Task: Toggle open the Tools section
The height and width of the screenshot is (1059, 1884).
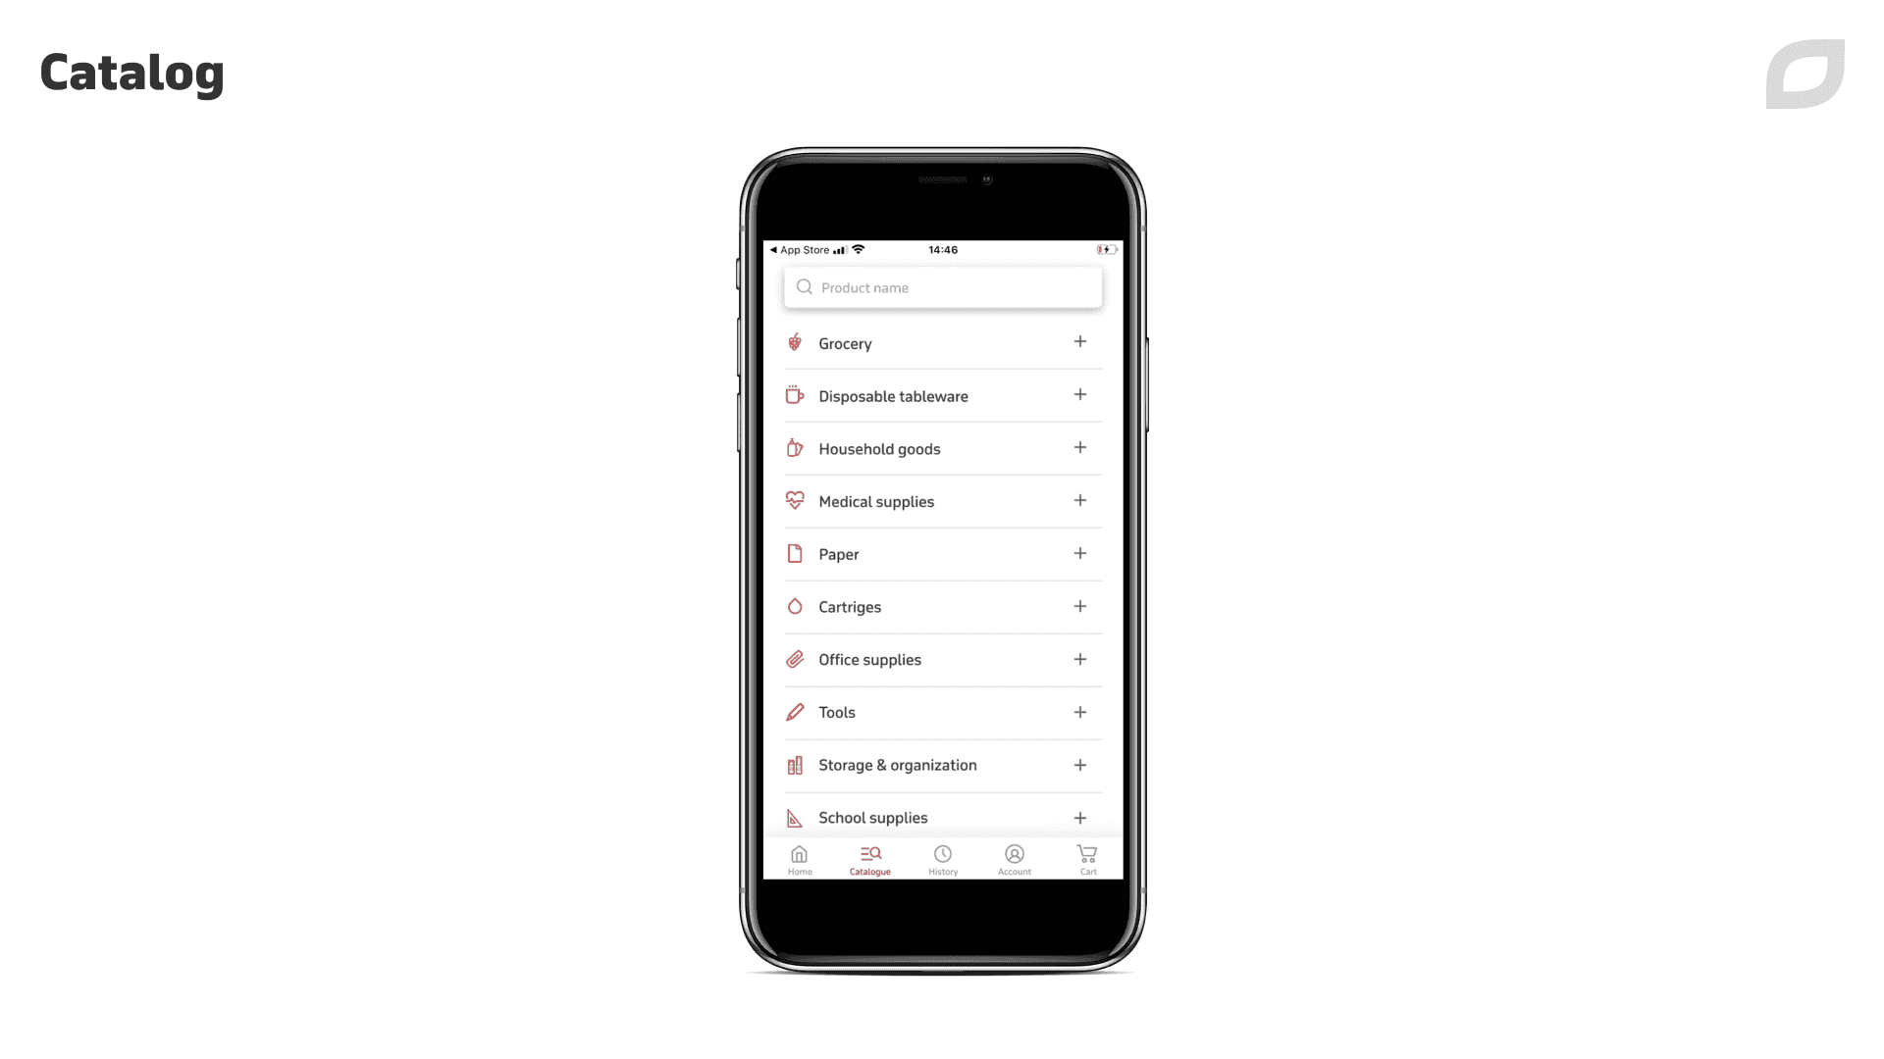Action: point(1080,711)
